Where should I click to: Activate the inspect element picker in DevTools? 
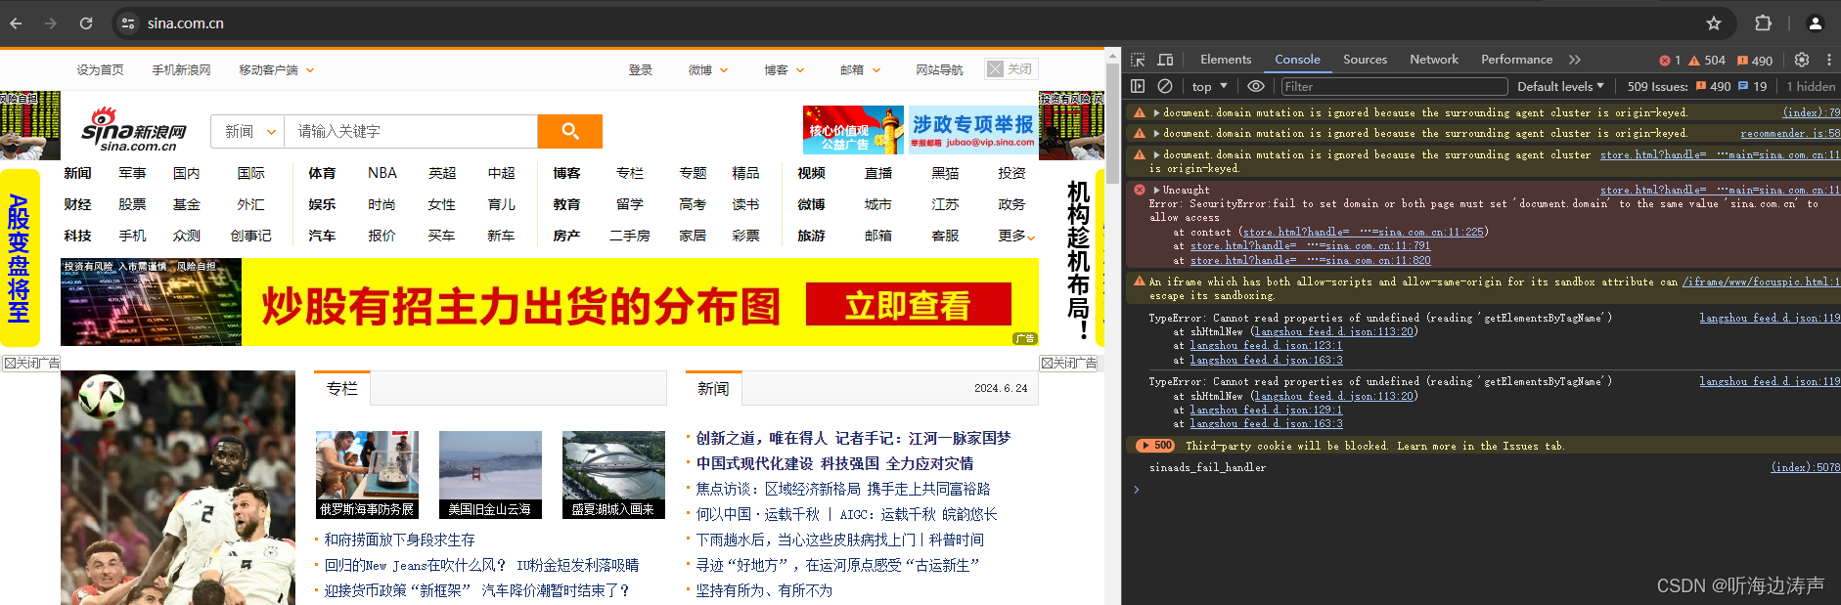tap(1138, 60)
